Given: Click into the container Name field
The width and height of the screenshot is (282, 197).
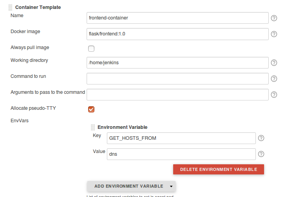Looking at the screenshot, I should [177, 18].
